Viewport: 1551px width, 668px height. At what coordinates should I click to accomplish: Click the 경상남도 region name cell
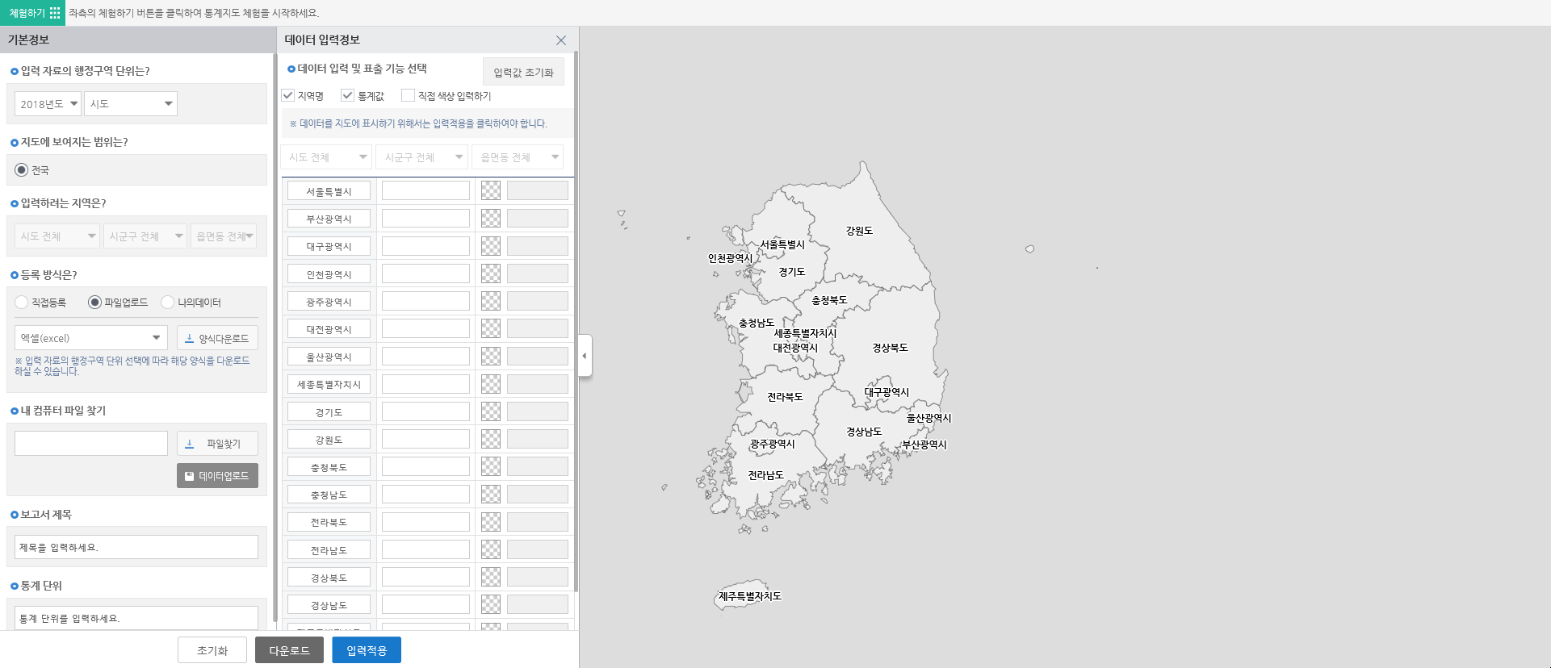click(x=329, y=605)
